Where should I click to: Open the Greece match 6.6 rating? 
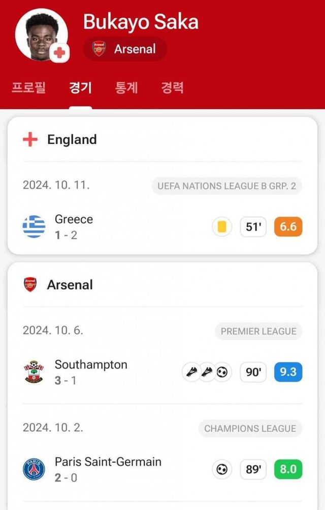pyautogui.click(x=288, y=227)
